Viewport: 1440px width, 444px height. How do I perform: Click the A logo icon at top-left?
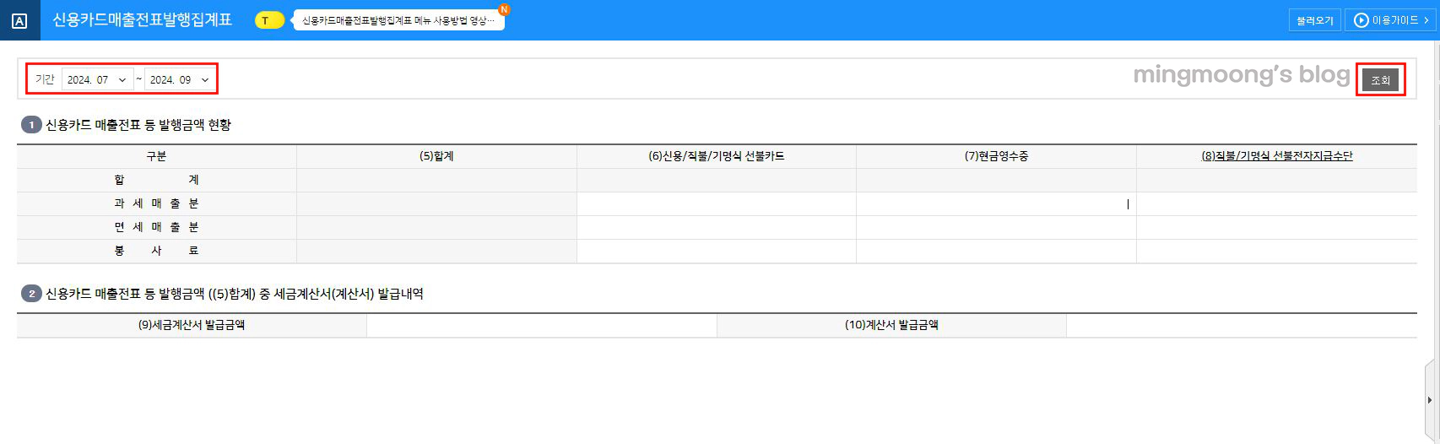[19, 20]
